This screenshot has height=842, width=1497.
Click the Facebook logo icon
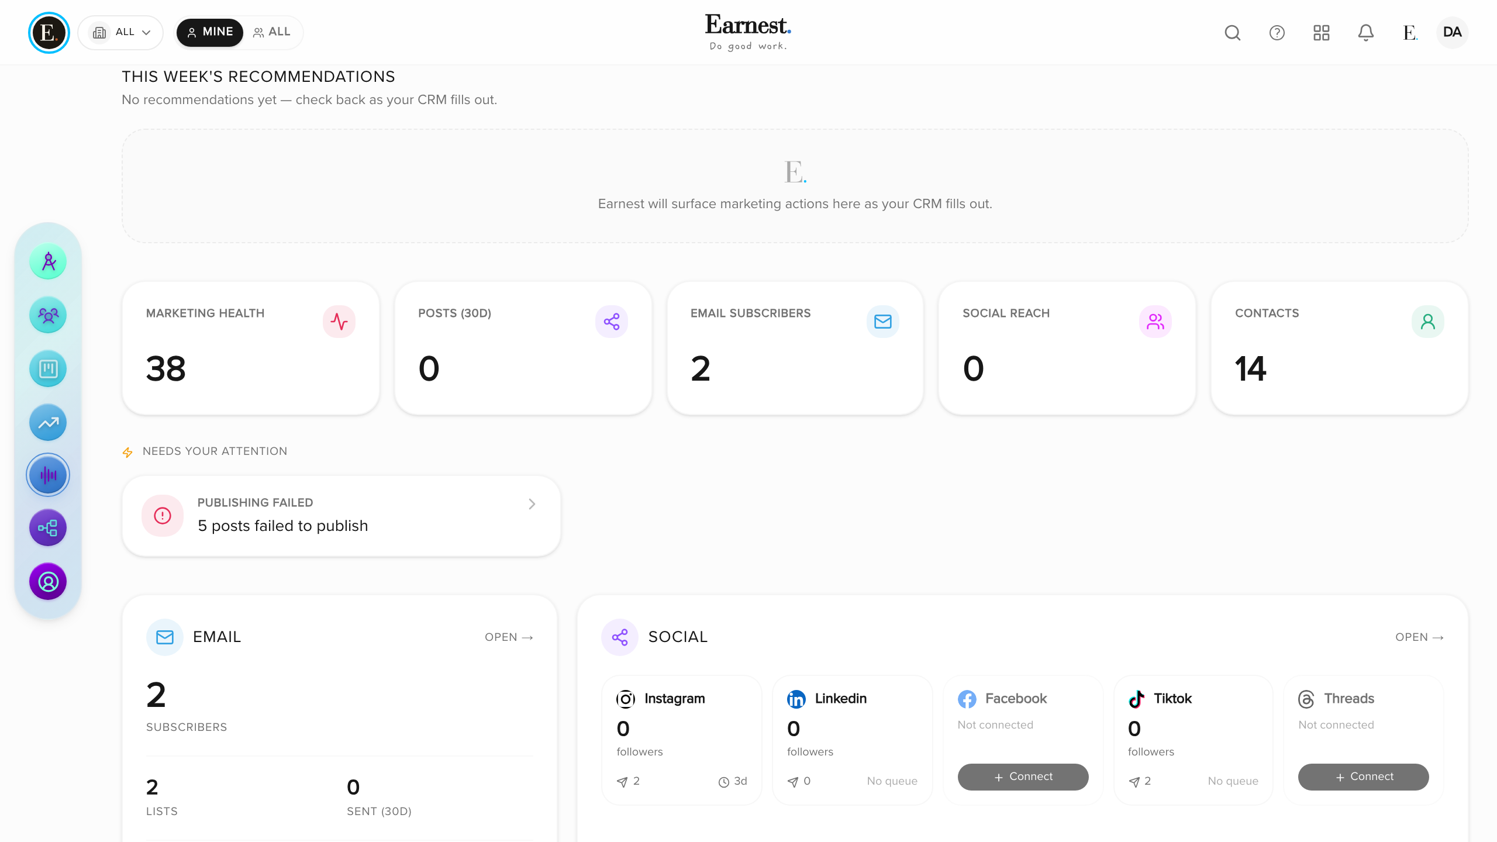click(967, 699)
